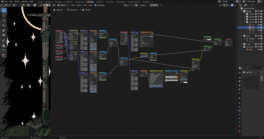
Task: Toggle the Use Nodes checkbox
Action: 95,5
